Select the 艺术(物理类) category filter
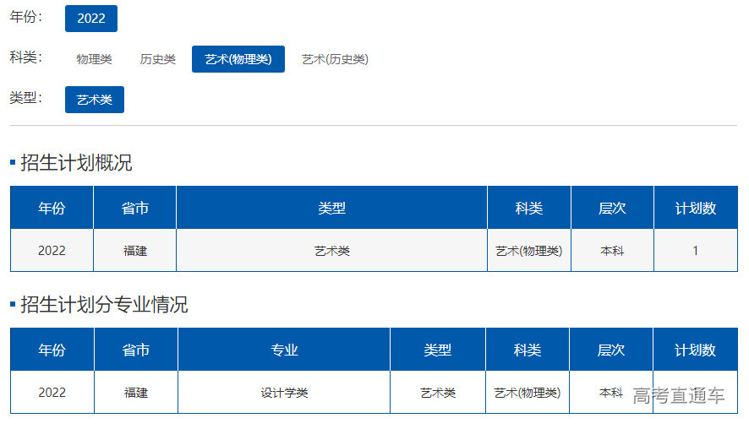This screenshot has width=749, height=429. click(238, 59)
